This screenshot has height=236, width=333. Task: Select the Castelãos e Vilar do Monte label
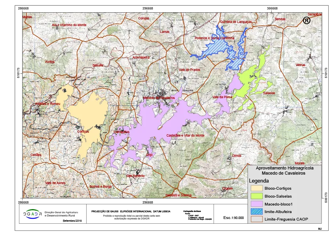pos(185,135)
